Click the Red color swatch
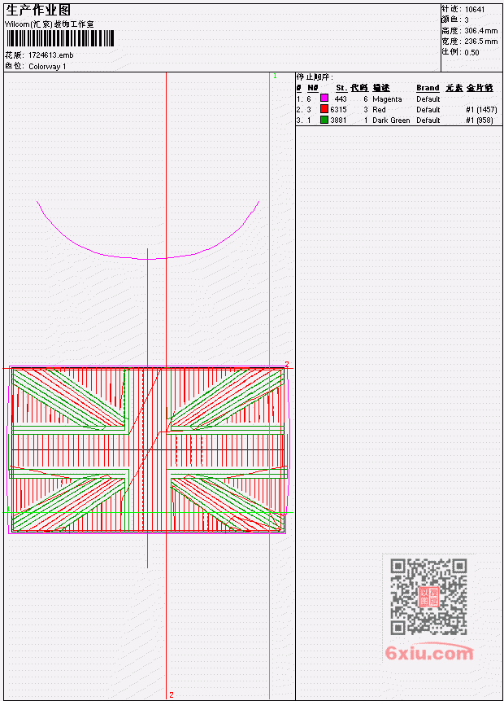The height and width of the screenshot is (701, 504). [324, 108]
